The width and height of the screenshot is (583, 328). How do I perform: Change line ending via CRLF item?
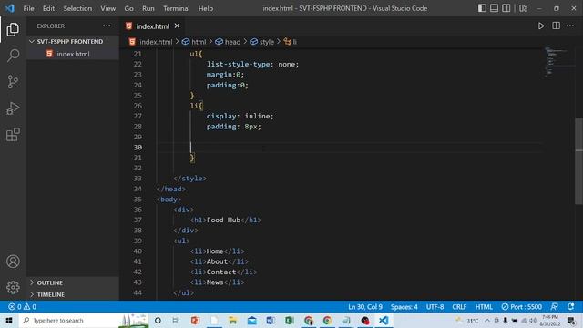coord(459,307)
